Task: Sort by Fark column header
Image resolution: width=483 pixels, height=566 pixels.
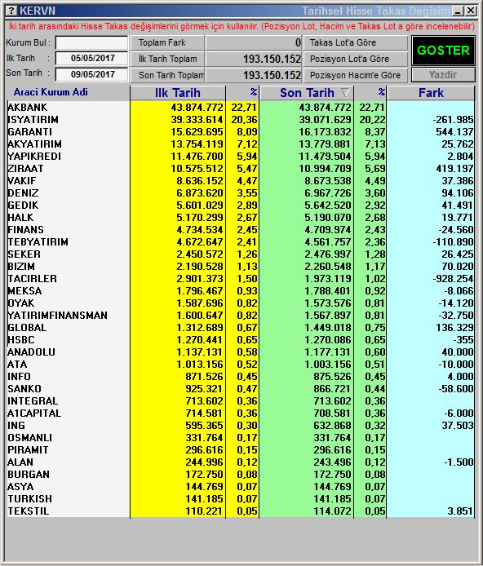Action: click(431, 93)
